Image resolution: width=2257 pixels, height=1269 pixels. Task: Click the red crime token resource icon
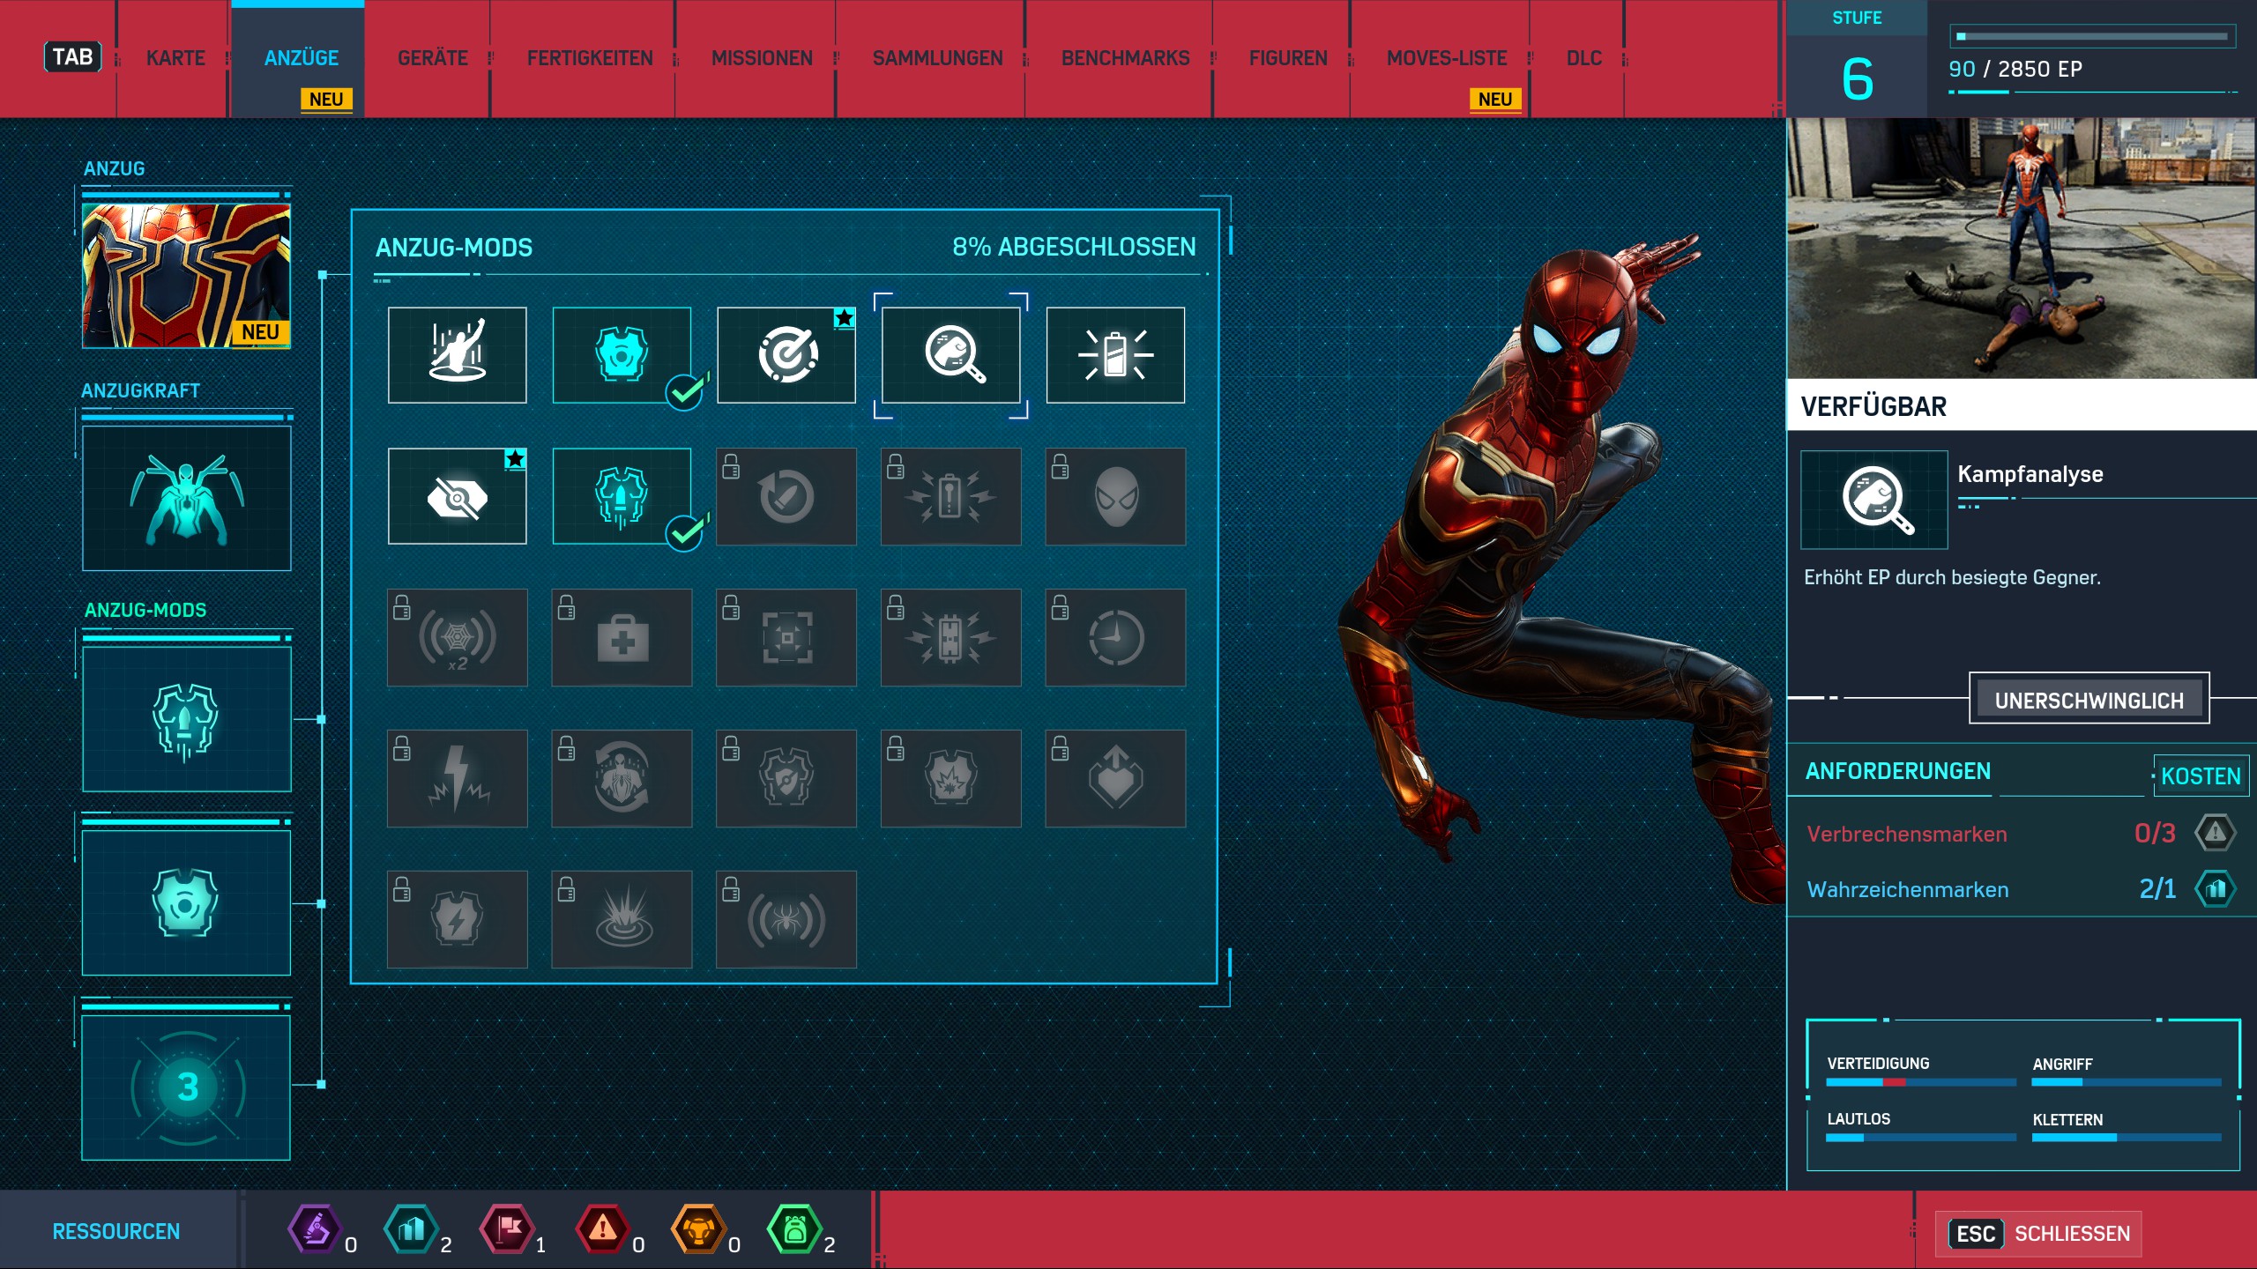pos(602,1228)
